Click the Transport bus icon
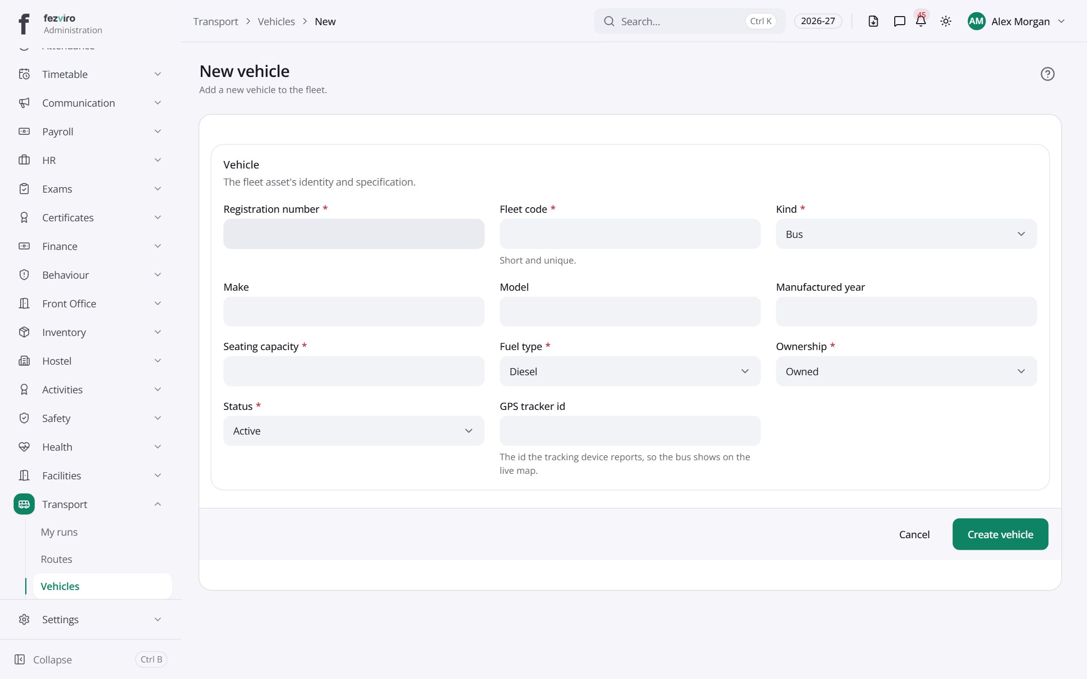This screenshot has width=1087, height=679. point(24,504)
